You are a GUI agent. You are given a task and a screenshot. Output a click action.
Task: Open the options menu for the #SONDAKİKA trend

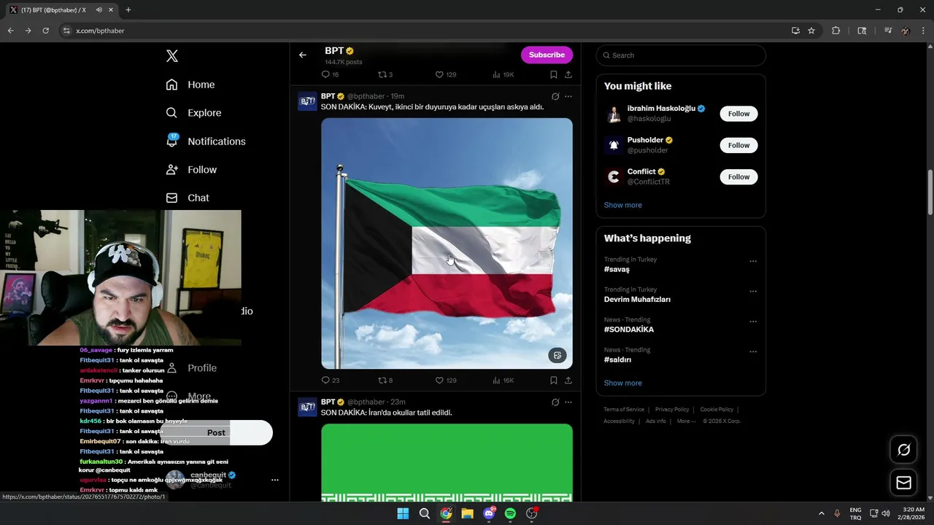[753, 322]
